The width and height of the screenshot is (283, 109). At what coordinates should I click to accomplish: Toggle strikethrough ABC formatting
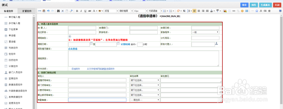click(90, 11)
